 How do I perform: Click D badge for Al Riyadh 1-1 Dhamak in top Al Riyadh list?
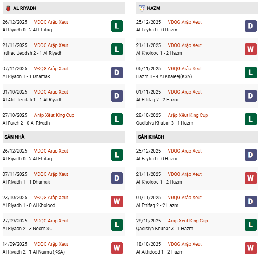[117, 73]
